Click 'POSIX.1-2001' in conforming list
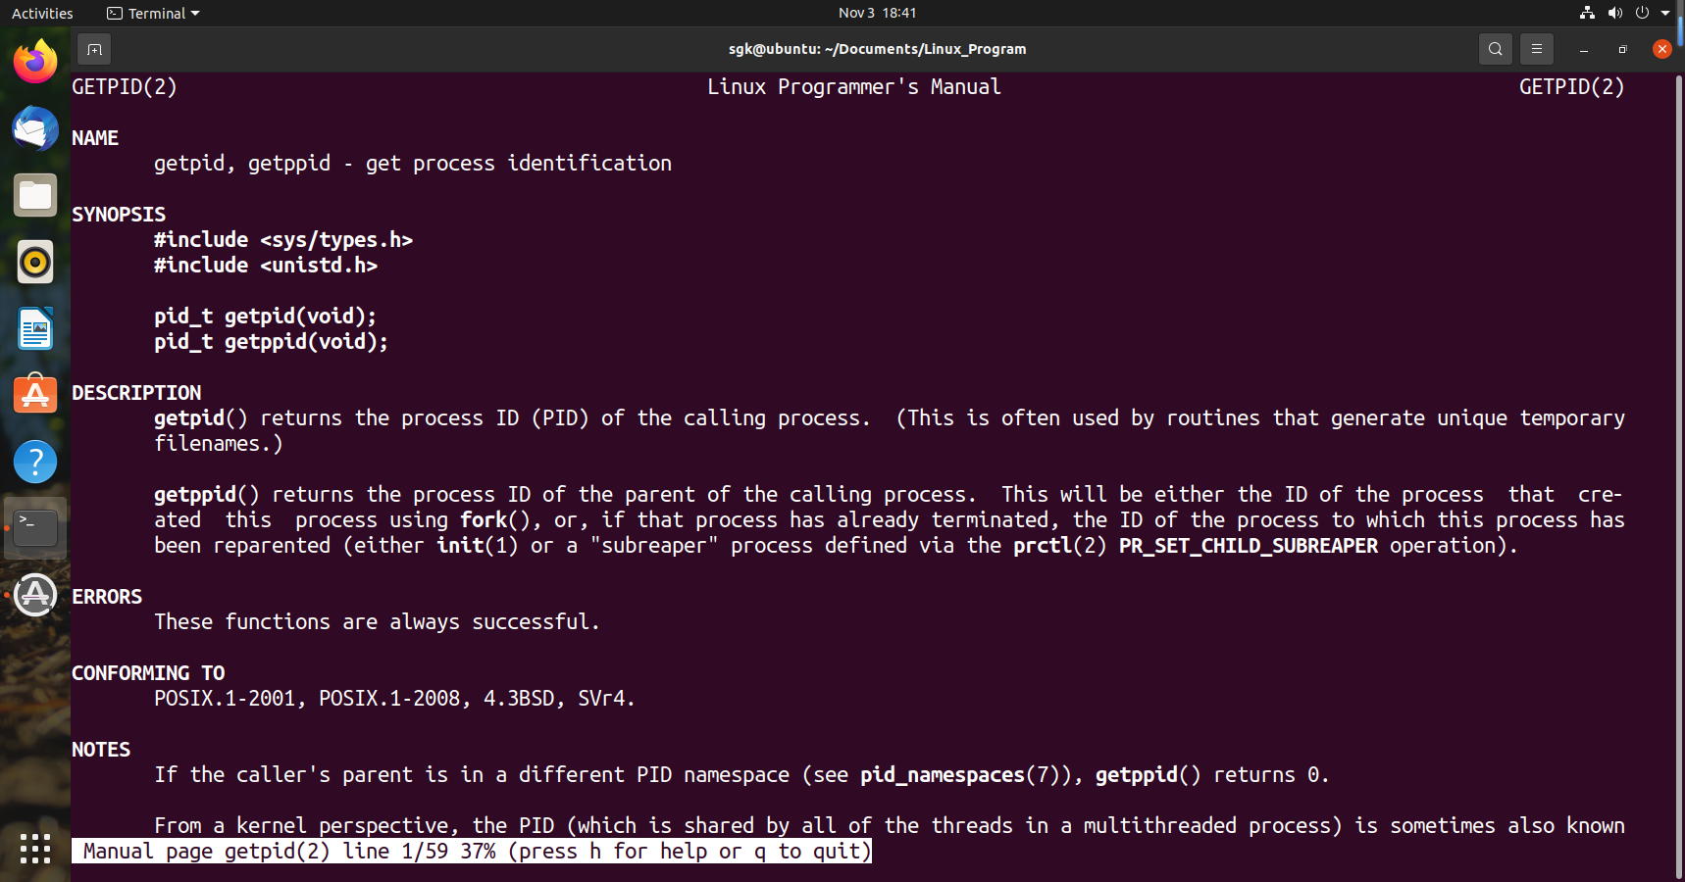Screen dimensions: 1685x882 click(x=225, y=699)
